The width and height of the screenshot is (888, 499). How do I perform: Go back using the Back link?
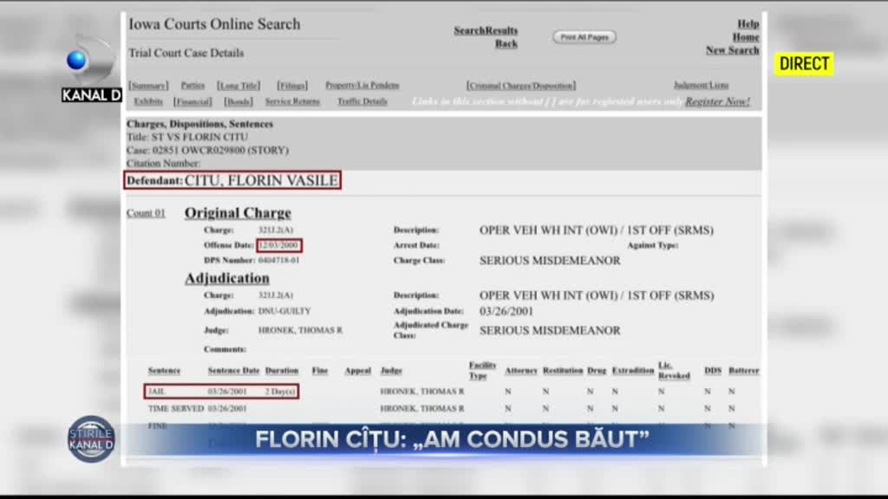pyautogui.click(x=506, y=44)
